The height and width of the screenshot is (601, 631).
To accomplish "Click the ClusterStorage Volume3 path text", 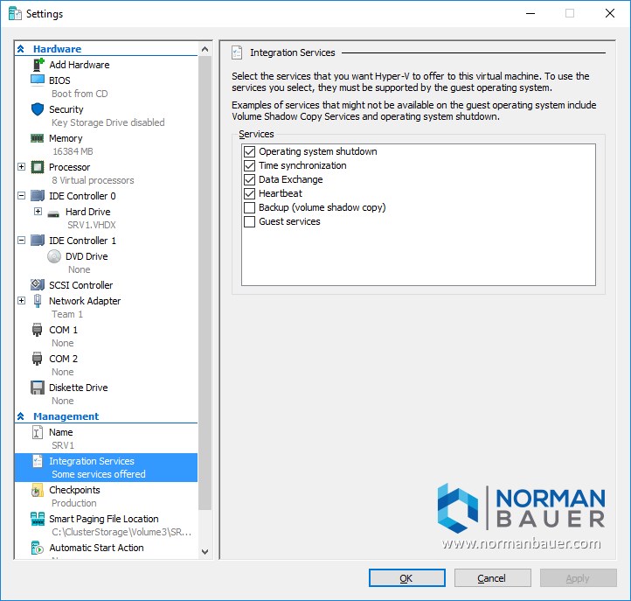I will point(121,532).
